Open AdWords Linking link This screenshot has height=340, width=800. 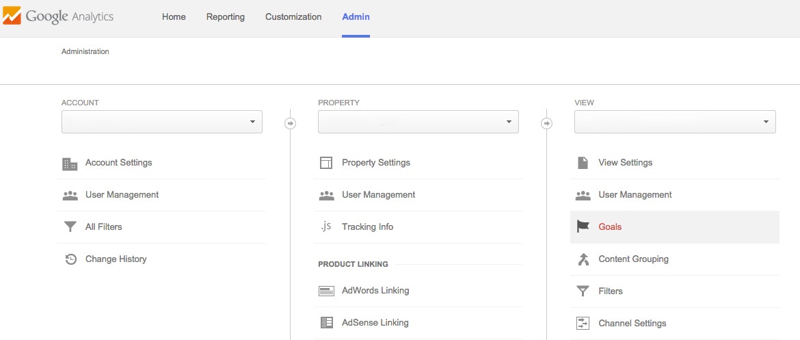pyautogui.click(x=375, y=291)
